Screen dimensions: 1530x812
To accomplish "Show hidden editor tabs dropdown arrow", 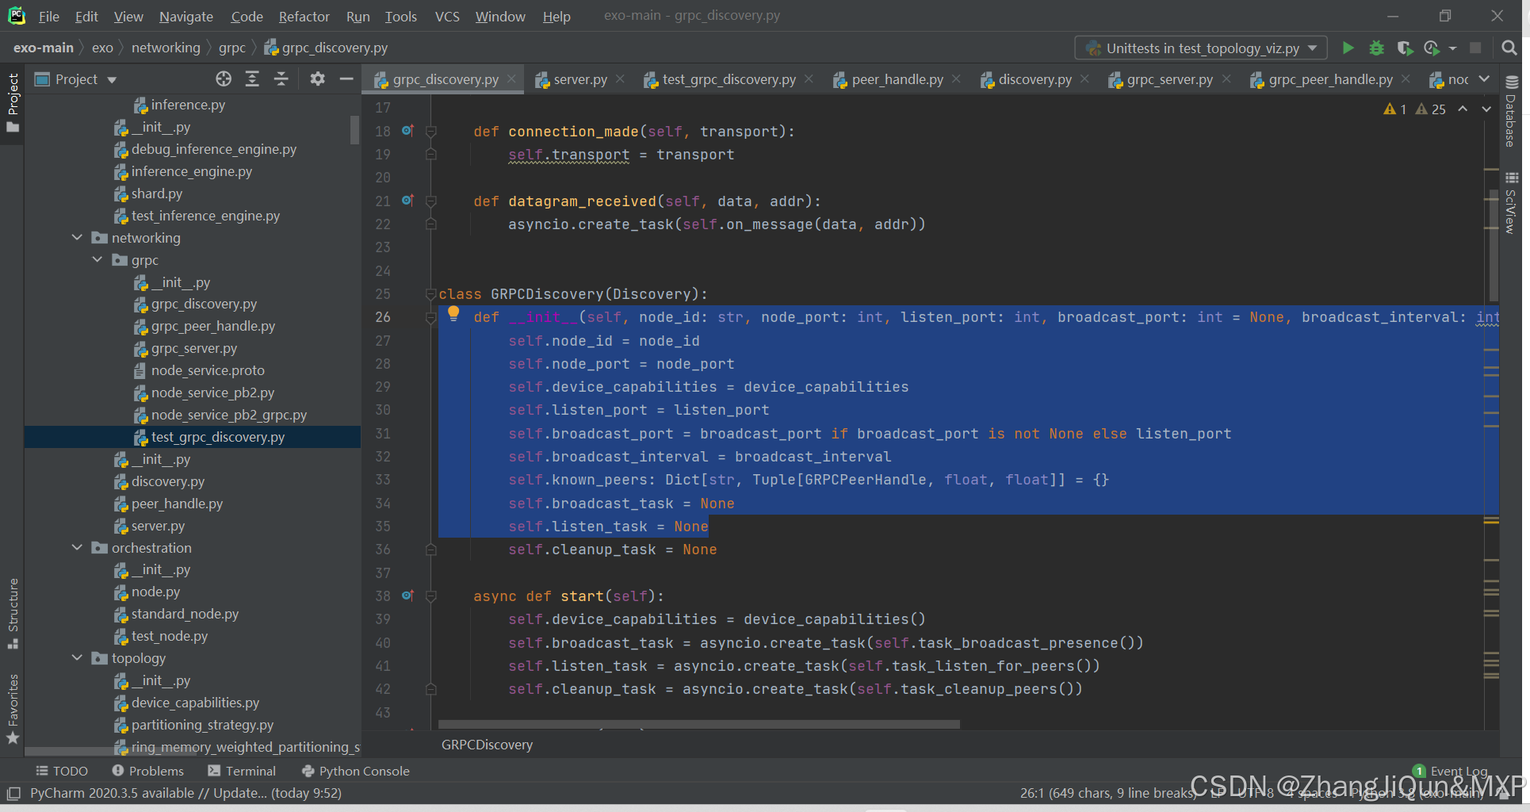I will pos(1485,79).
